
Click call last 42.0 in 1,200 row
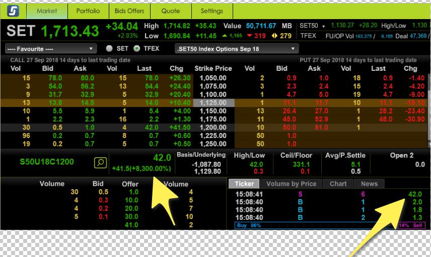pyautogui.click(x=152, y=127)
